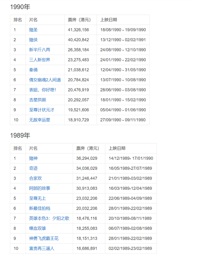Click date range 21/01/1989-03/02/1989
Screen dimensions: 198x258
(130, 178)
